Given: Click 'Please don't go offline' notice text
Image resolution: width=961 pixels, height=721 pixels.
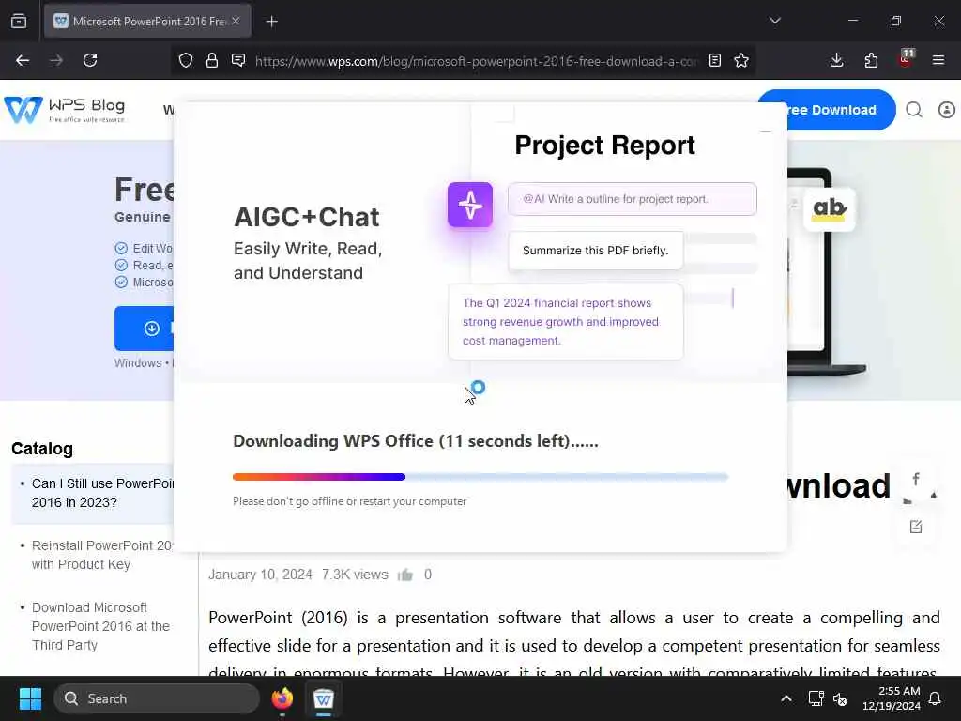Looking at the screenshot, I should coord(349,501).
